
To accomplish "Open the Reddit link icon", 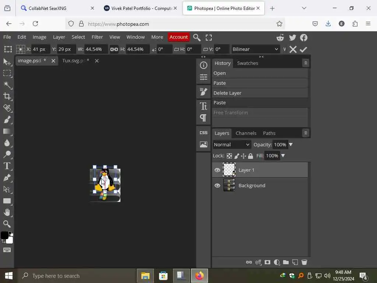I will tap(280, 38).
